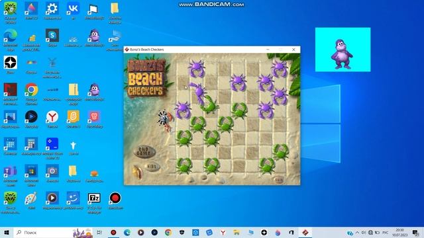This screenshot has height=238, width=424.
Task: Open the Calculator desktop shortcut
Action: [31, 143]
